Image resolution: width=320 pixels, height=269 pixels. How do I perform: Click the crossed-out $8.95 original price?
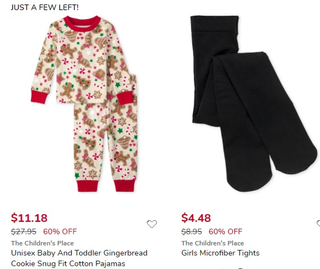[192, 231]
